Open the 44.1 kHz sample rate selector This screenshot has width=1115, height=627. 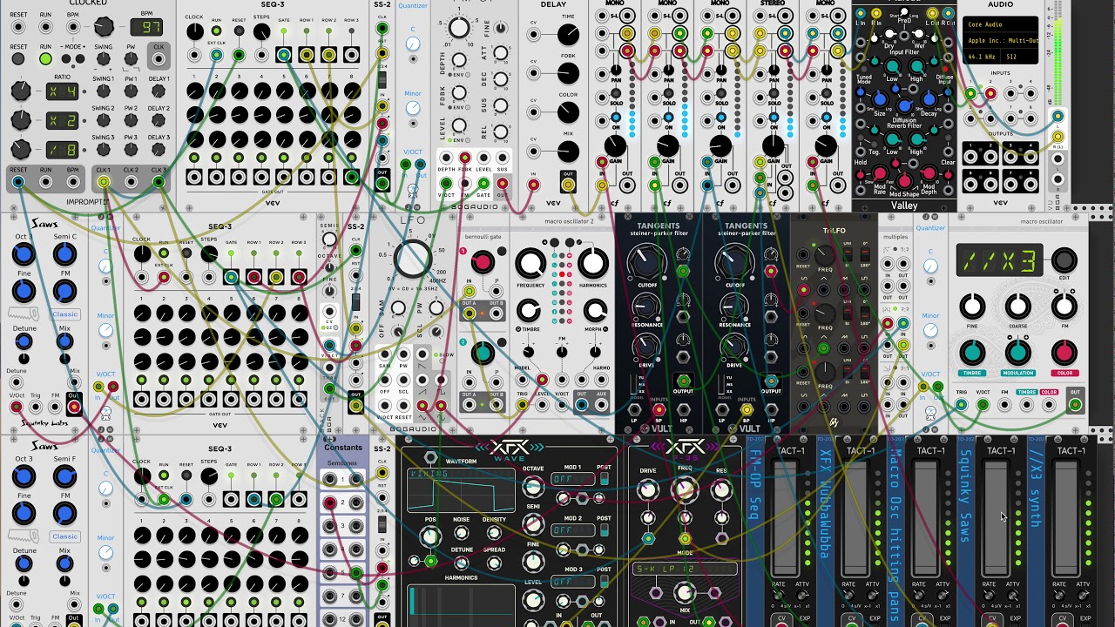[984, 57]
